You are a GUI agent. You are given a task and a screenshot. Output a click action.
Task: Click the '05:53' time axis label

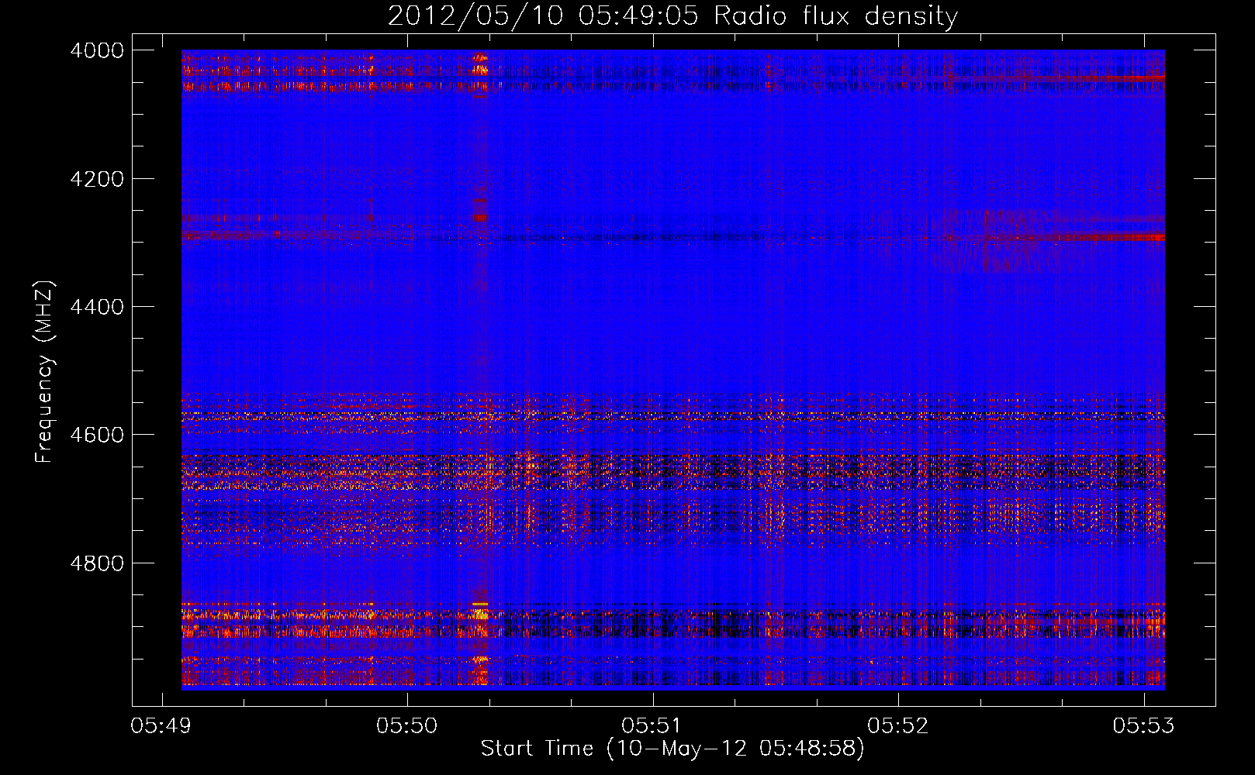(1143, 726)
